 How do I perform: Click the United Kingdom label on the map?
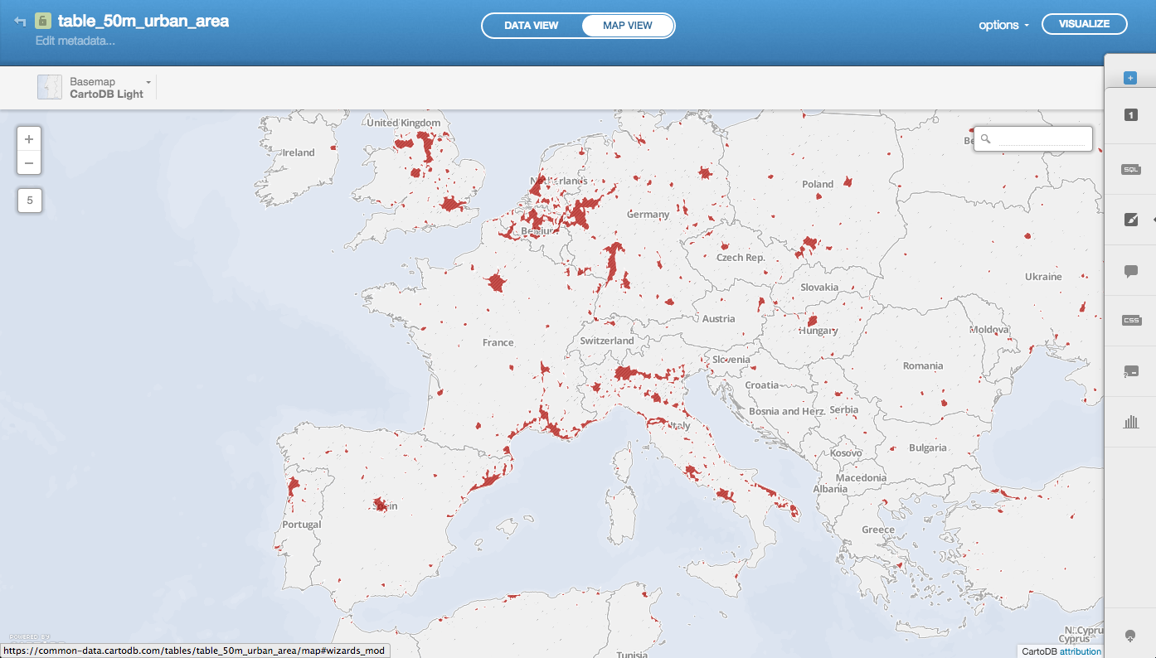tap(404, 123)
